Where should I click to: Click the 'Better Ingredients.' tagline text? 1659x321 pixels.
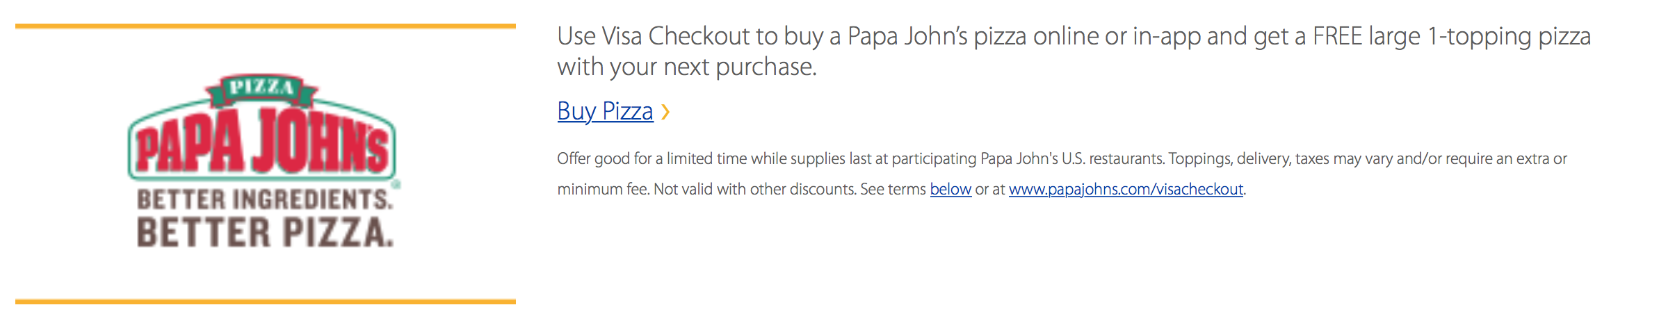265,200
